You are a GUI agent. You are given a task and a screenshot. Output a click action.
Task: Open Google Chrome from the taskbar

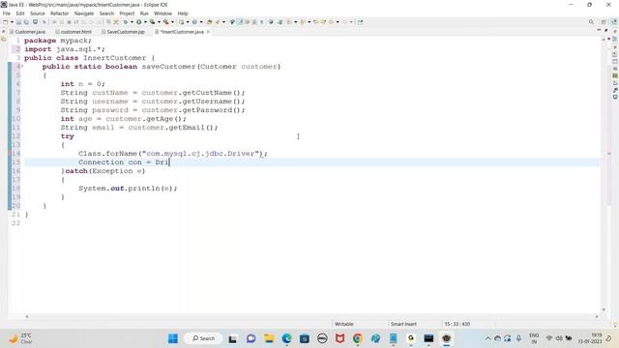(358, 338)
